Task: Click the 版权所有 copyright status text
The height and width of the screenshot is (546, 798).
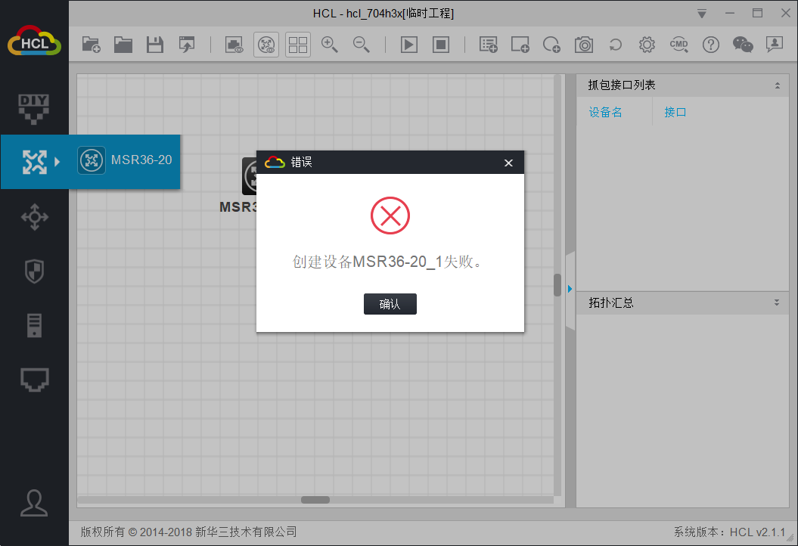Action: point(189,532)
